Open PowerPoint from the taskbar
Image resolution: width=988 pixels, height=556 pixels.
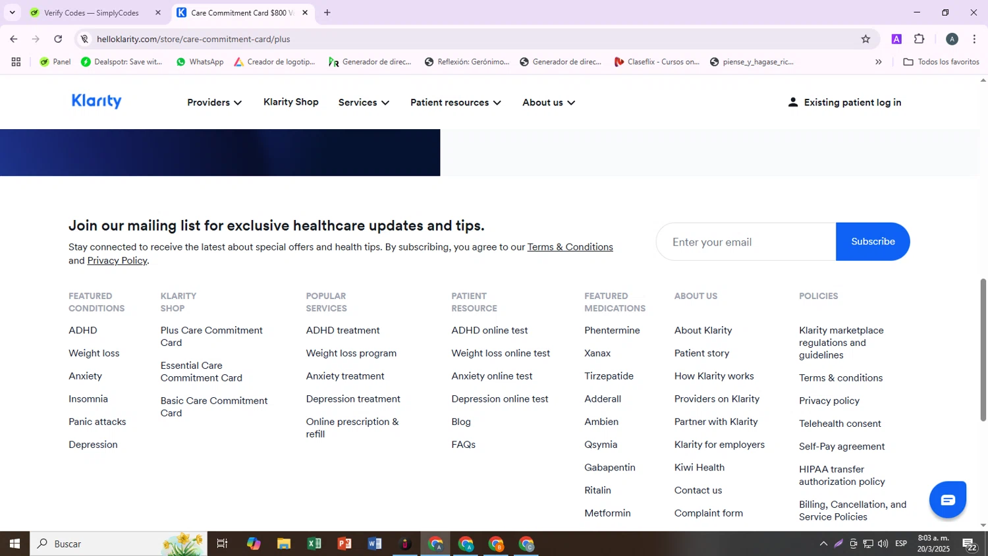click(344, 543)
